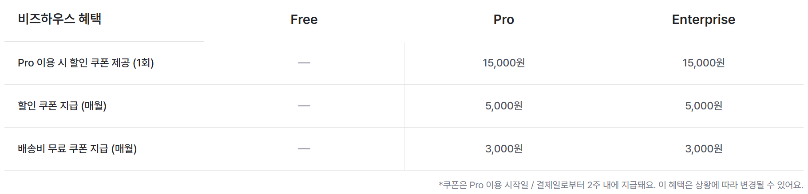Click '(매월)' in the 배송비 무료 쿠폰 label
The width and height of the screenshot is (808, 194).
pos(124,149)
